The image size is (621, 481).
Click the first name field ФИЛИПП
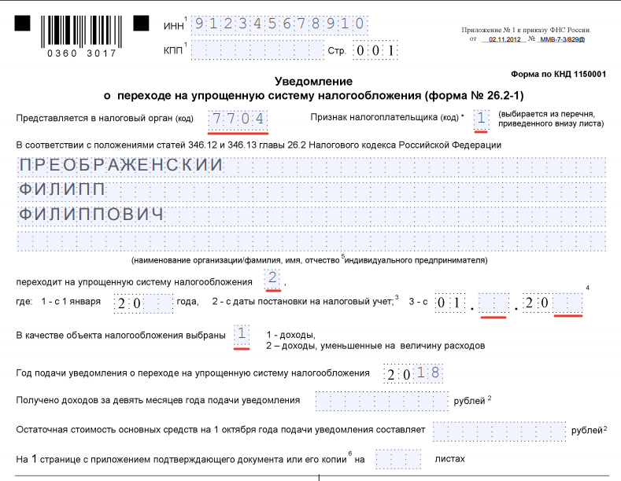click(312, 191)
